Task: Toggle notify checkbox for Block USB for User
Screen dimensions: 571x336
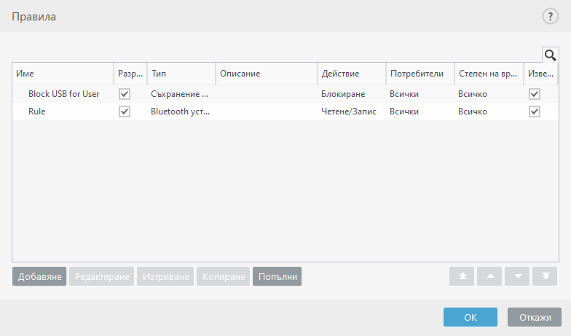Action: pyautogui.click(x=535, y=94)
